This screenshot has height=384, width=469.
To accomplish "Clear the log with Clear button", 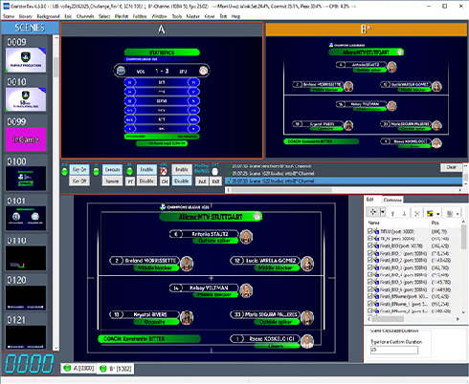I will tap(451, 167).
